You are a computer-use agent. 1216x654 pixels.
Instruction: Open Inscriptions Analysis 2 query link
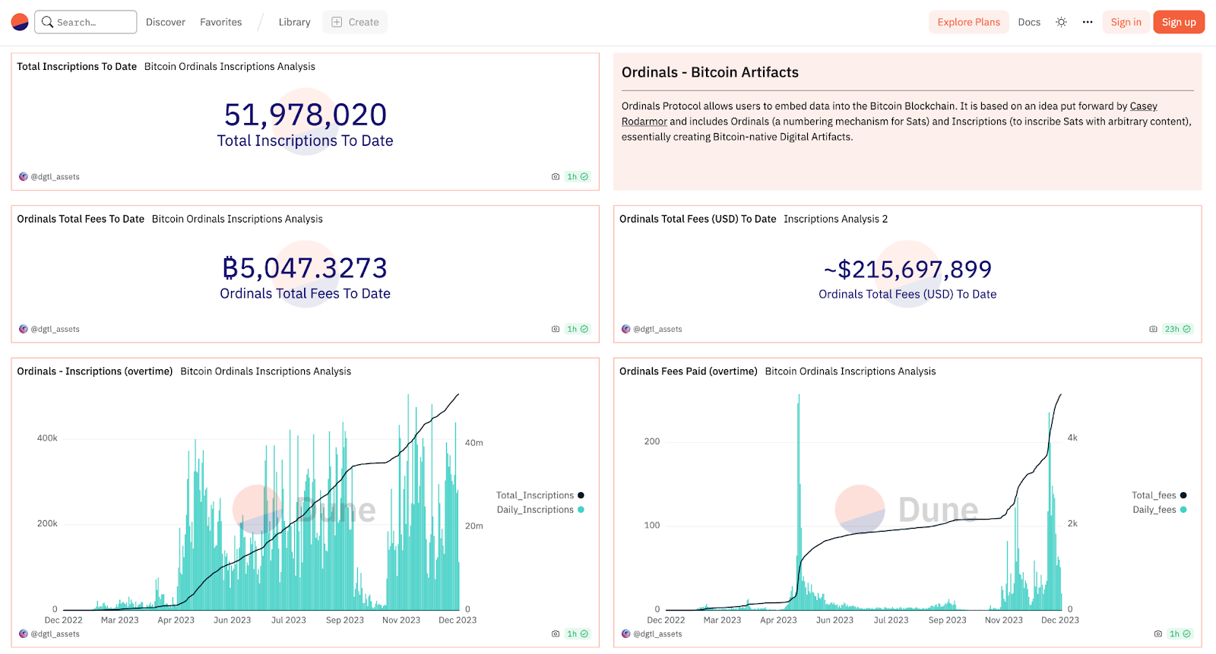tap(835, 220)
